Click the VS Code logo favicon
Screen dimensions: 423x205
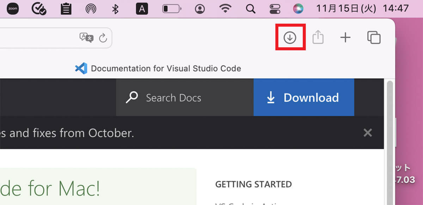click(x=81, y=68)
